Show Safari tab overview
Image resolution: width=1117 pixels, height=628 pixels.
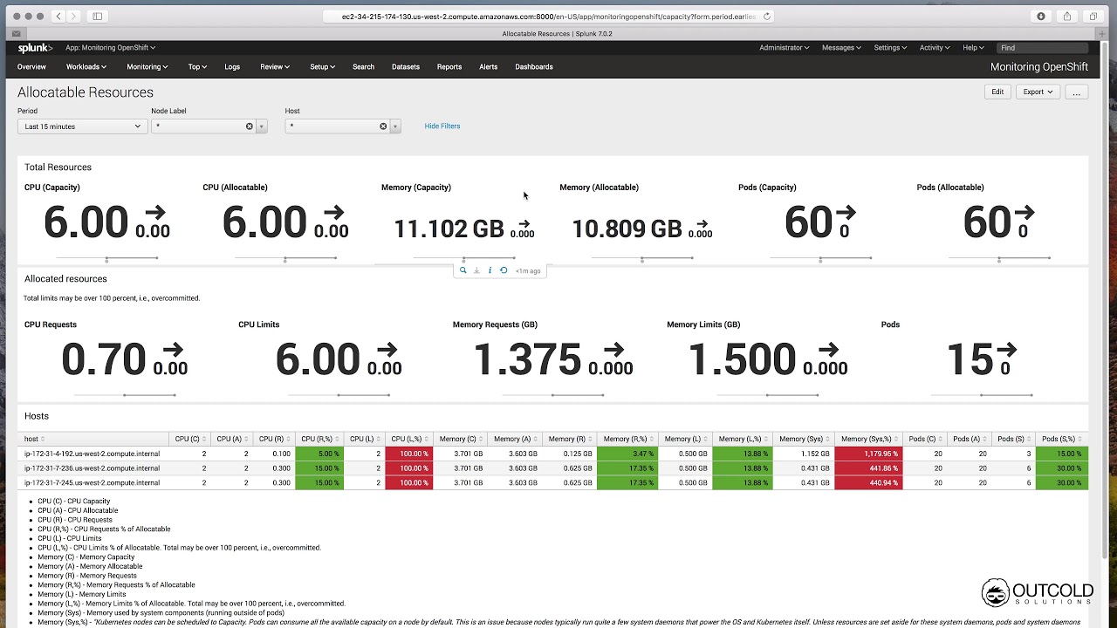(x=1093, y=16)
